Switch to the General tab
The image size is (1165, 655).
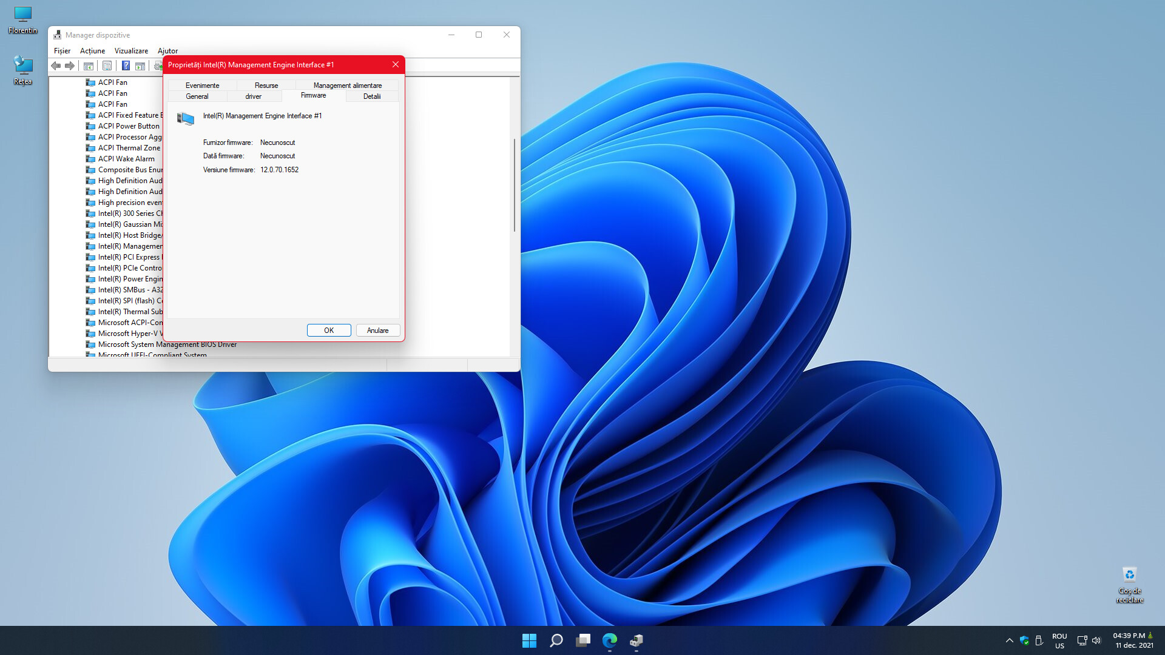197,96
